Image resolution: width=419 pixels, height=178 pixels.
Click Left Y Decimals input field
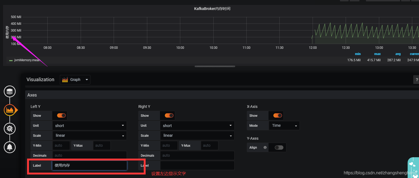pyautogui.click(x=89, y=155)
